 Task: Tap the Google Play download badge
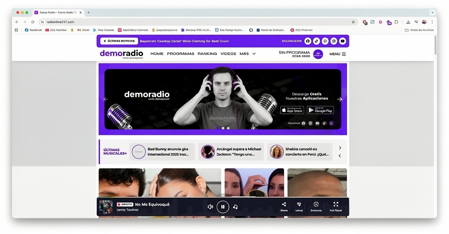point(320,110)
